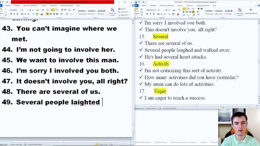Apply Обычный style in left window

coord(82,12)
